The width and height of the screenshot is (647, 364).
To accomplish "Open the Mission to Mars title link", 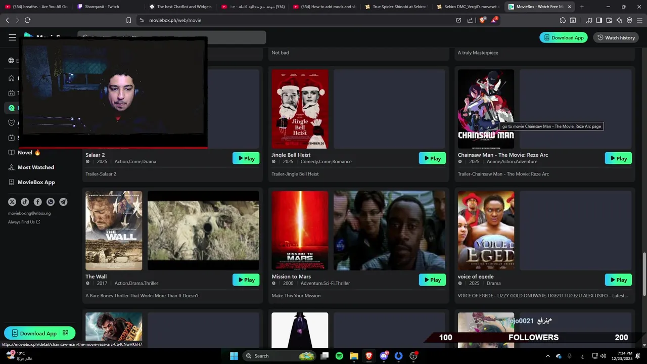I will pyautogui.click(x=291, y=277).
